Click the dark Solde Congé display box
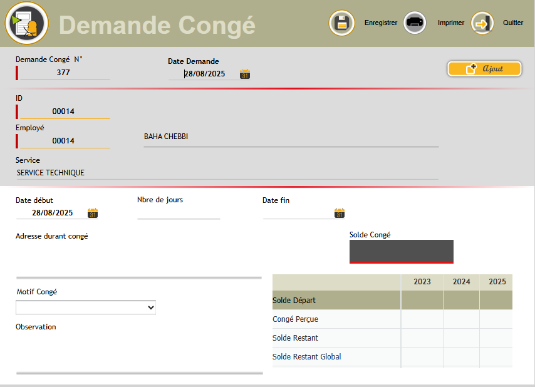This screenshot has width=535, height=387. (x=401, y=251)
